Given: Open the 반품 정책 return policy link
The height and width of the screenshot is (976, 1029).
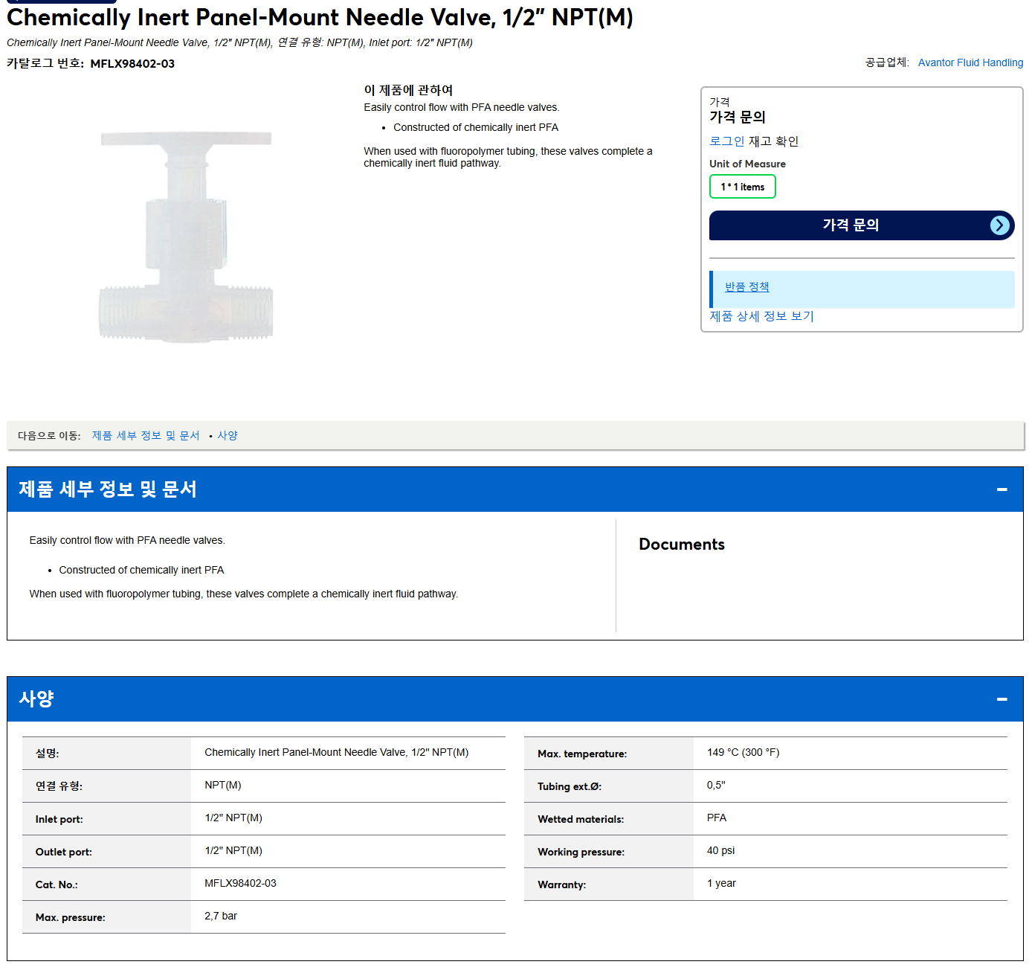Looking at the screenshot, I should 746,287.
